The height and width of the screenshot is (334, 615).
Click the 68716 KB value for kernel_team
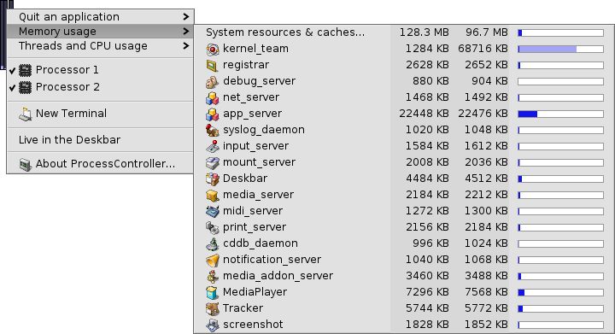coord(483,49)
